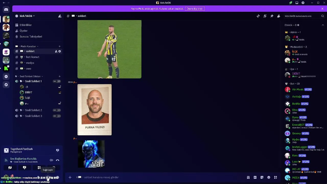This screenshot has width=327, height=184.
Task: Dismiss the streamer mode banner
Action: 322,9
